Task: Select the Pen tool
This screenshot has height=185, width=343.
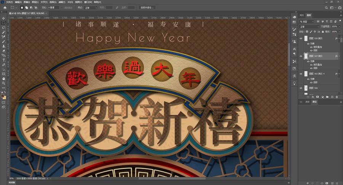Action: 3,65
